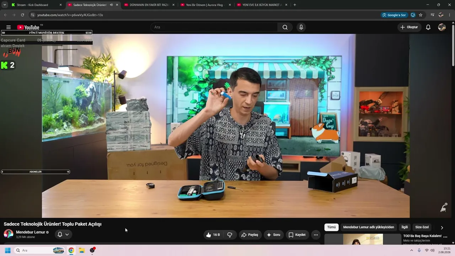Screen dimensions: 455x256
Task: Go back to the previous page
Action: point(5,15)
